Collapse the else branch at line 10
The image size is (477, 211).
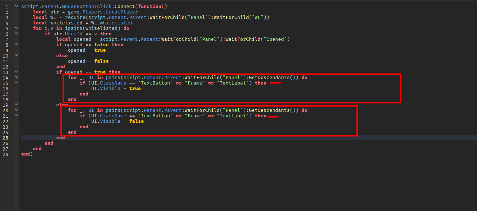click(16, 55)
